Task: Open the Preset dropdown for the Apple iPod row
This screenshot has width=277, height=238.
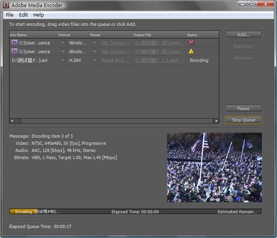Action: (x=95, y=60)
